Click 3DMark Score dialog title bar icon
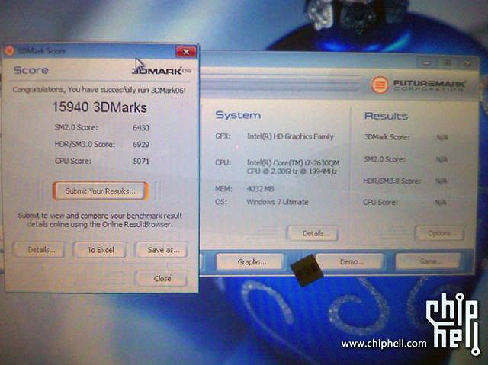The height and width of the screenshot is (365, 488). (x=10, y=50)
